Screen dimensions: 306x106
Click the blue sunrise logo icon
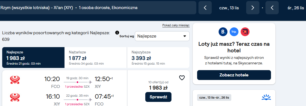[266, 98]
